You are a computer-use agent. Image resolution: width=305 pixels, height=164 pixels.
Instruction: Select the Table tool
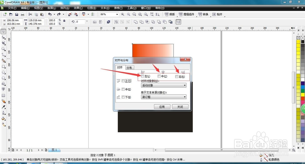pos(3,95)
